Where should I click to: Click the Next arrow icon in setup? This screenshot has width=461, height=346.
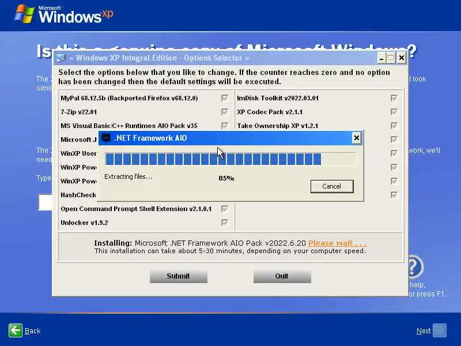tap(440, 330)
